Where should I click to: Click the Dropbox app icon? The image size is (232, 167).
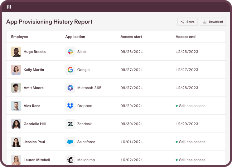(x=70, y=106)
